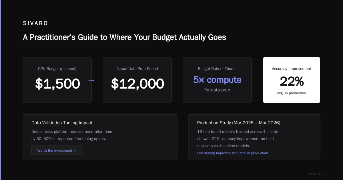Click the line "16 fine-tuned models tracked across 4 clients"
This screenshot has width=343, height=180.
(238, 132)
